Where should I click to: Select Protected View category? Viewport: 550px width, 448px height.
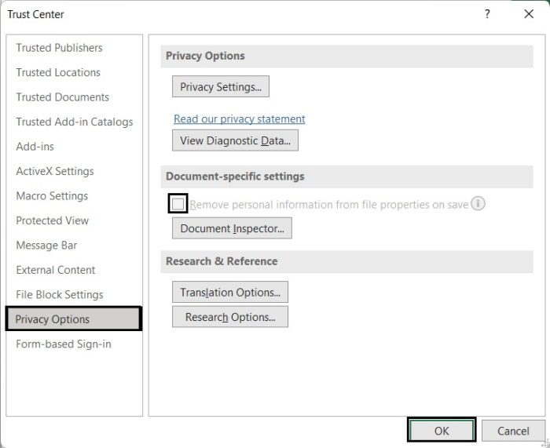[x=52, y=220]
